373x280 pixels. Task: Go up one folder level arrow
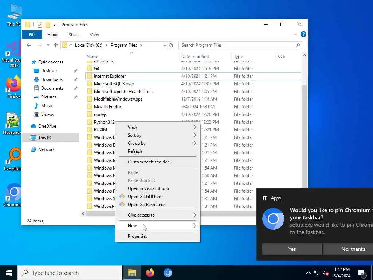point(56,45)
